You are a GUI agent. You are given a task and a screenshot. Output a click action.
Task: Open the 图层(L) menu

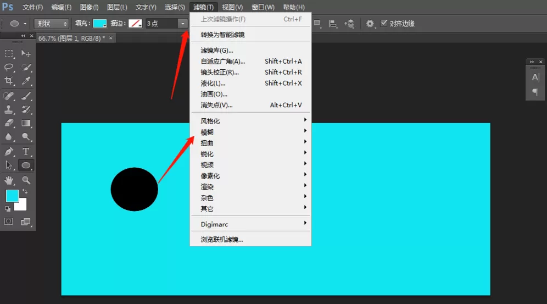point(117,7)
